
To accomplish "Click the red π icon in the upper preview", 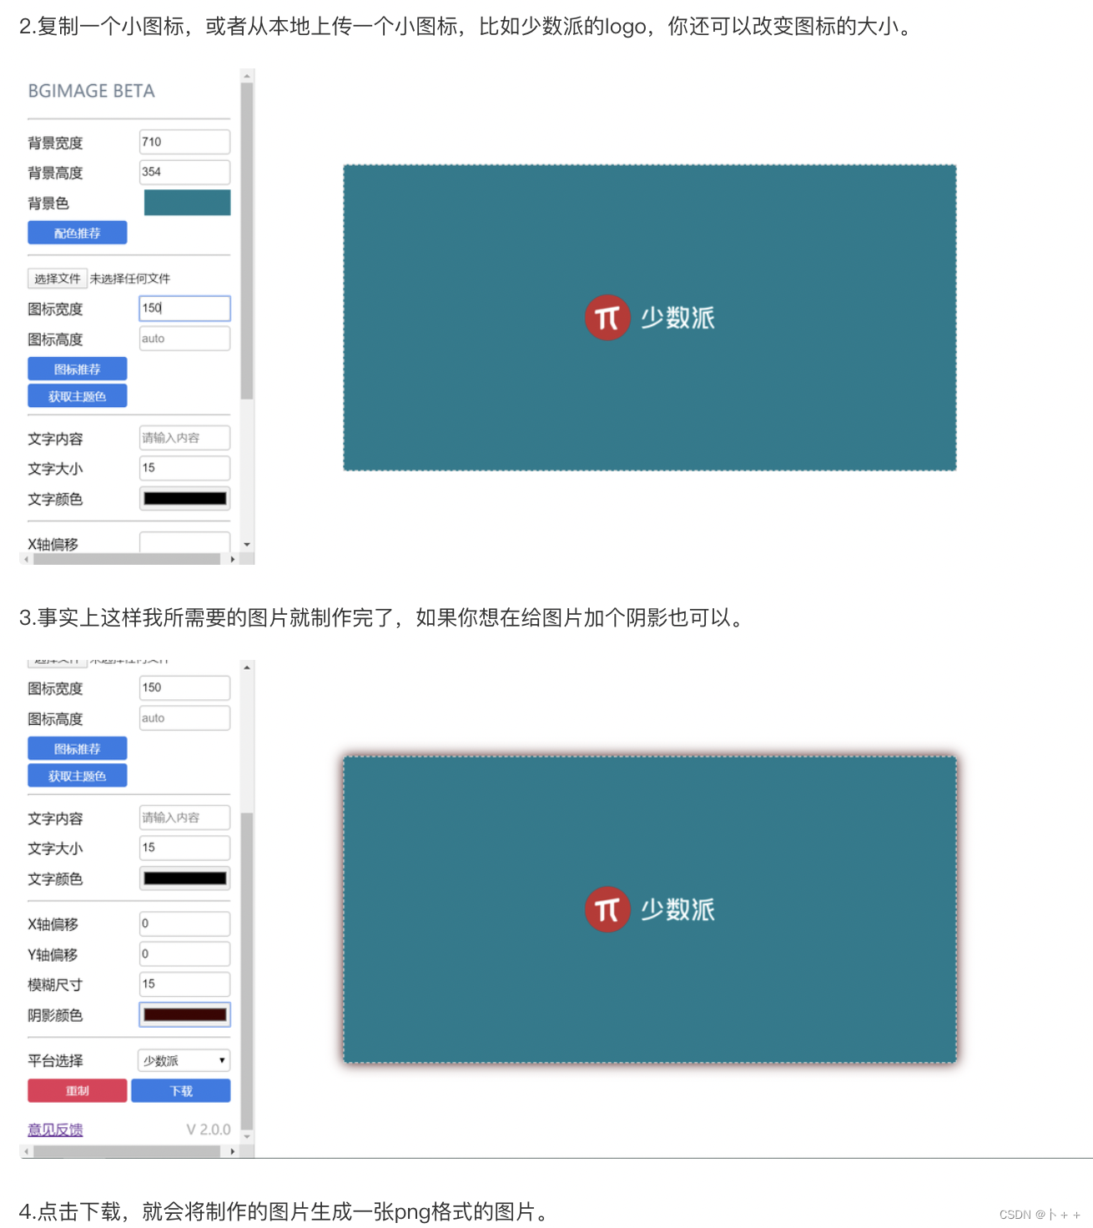I will tap(607, 318).
